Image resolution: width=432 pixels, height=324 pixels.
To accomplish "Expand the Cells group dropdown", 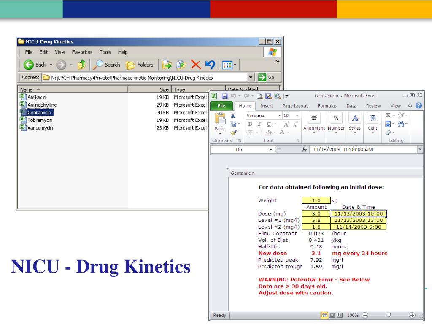I will click(x=373, y=133).
